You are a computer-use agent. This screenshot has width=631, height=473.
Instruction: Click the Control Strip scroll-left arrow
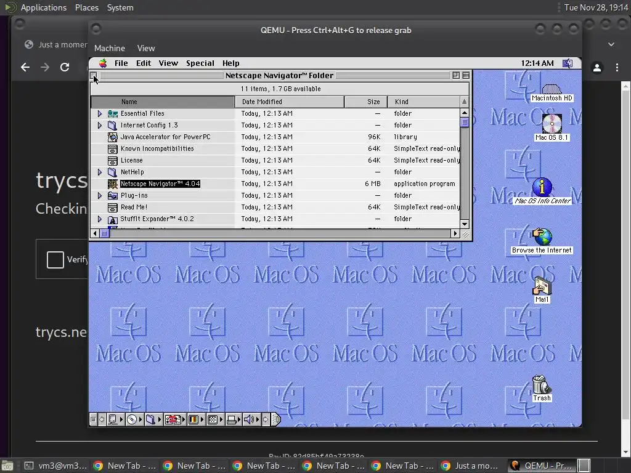(x=102, y=419)
